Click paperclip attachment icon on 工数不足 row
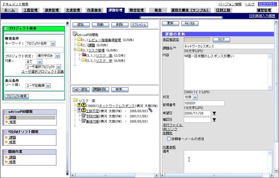This screenshot has width=279, height=178. pos(150,110)
